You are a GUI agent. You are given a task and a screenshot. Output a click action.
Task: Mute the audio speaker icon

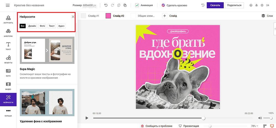point(260,118)
